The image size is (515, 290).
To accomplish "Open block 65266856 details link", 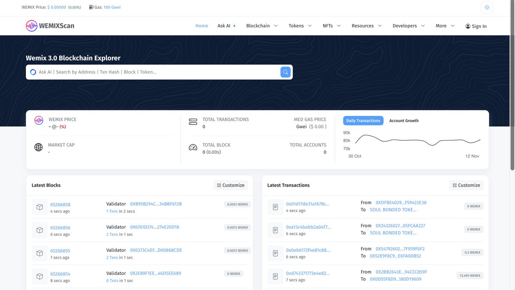I will 60,227.
